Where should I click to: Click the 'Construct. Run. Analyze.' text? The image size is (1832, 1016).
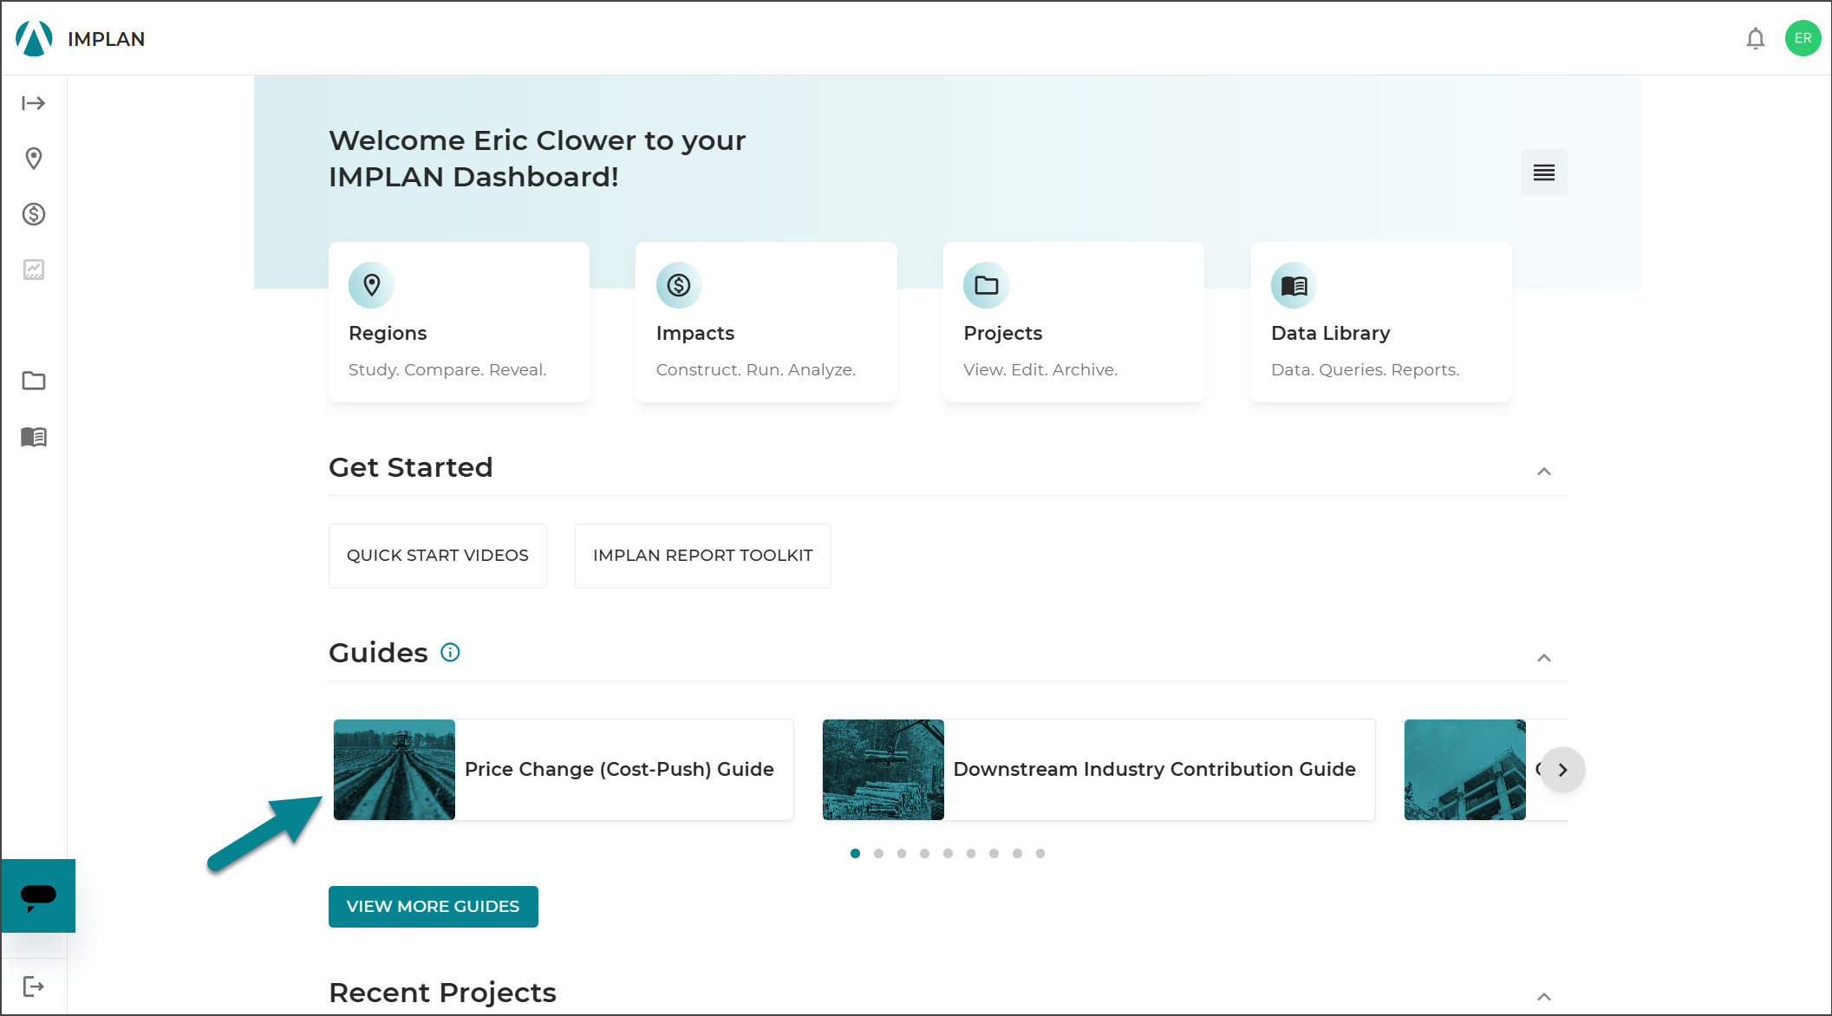tap(756, 370)
